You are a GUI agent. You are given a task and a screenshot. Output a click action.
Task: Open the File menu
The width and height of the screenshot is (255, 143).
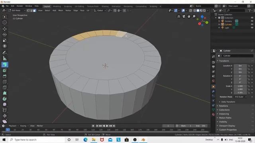pos(7,6)
